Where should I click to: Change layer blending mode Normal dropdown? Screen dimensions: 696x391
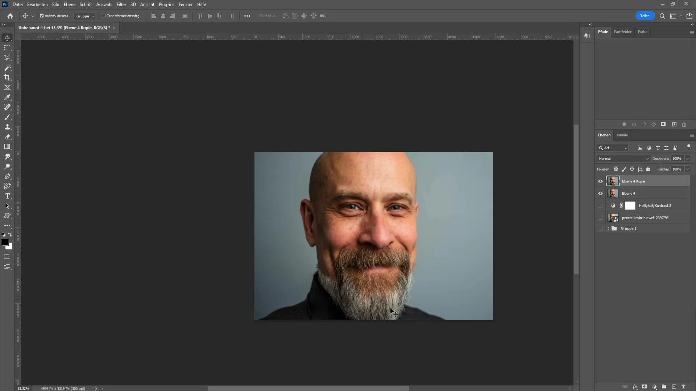[623, 159]
